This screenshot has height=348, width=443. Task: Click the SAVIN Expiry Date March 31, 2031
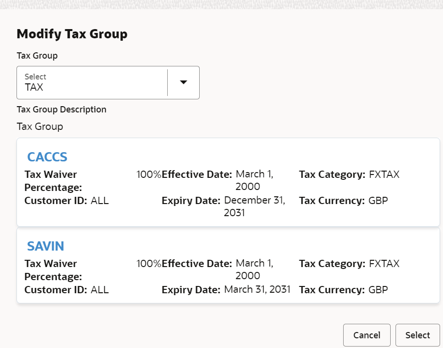point(257,289)
